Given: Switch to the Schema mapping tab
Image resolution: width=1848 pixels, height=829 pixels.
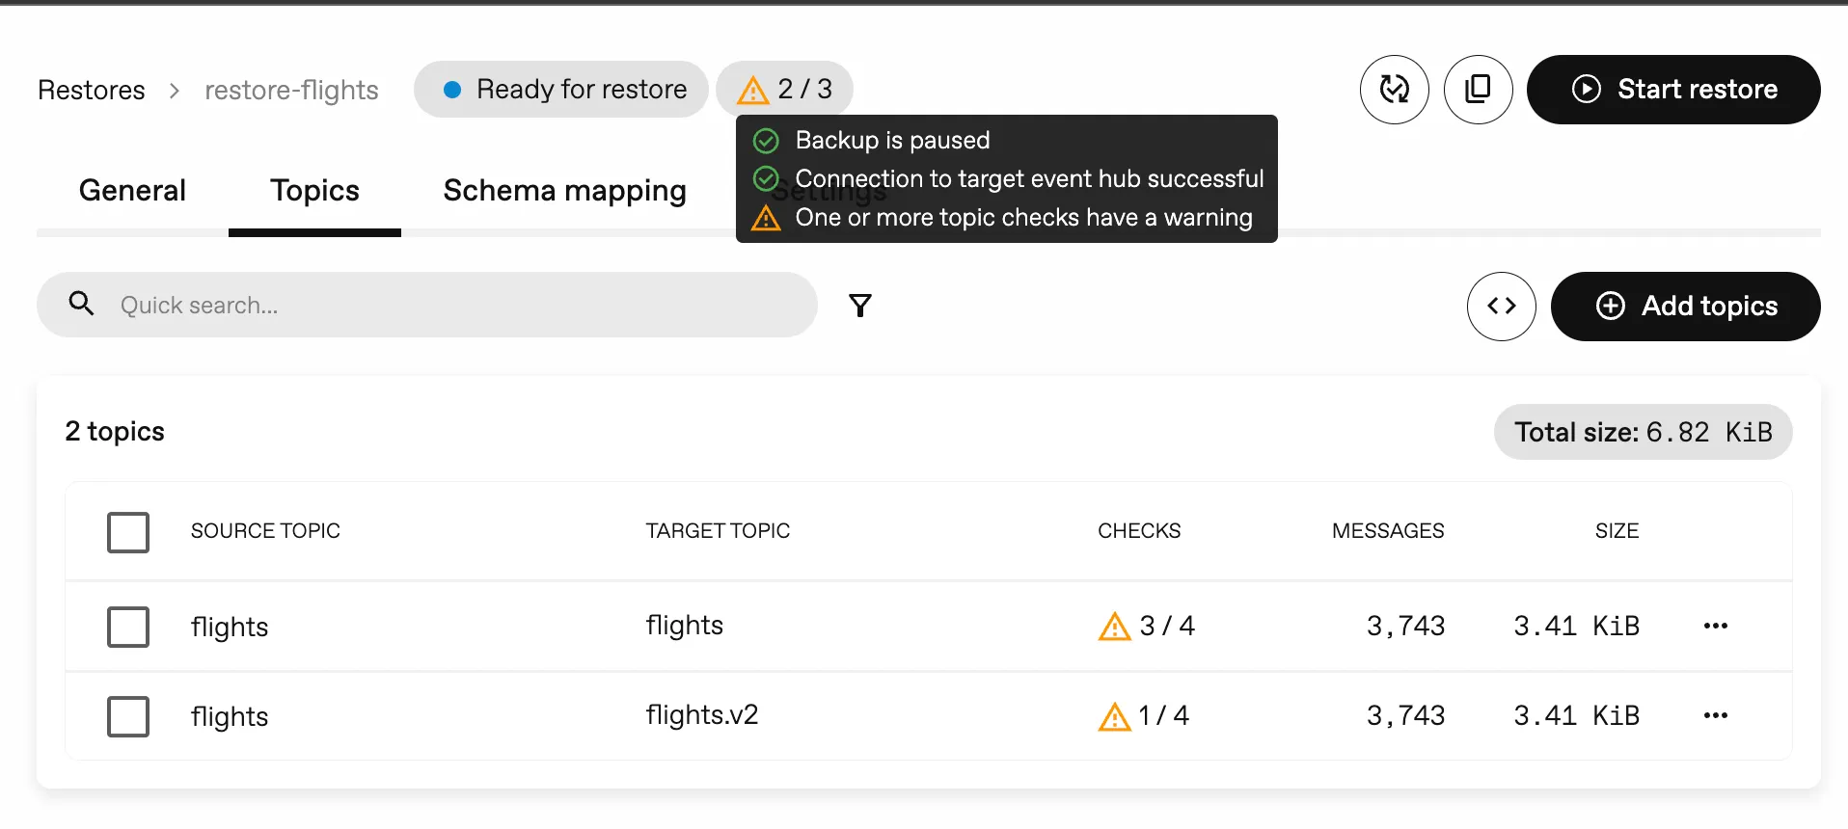Looking at the screenshot, I should 564,191.
